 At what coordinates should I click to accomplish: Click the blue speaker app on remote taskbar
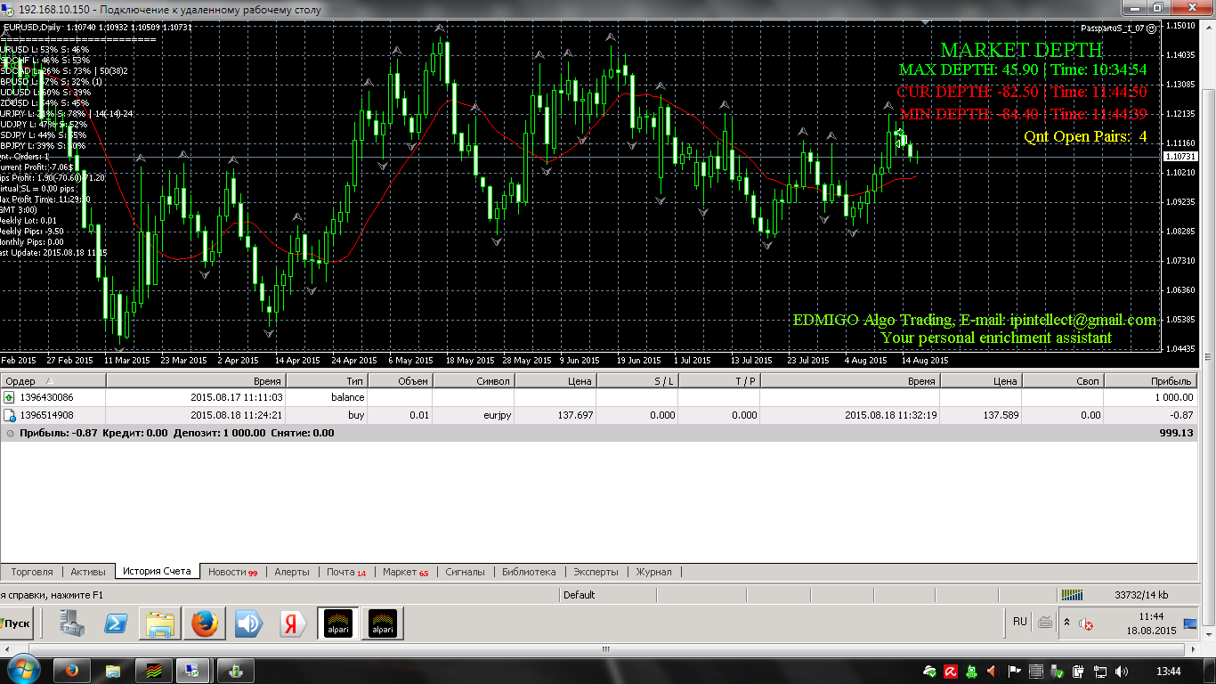[x=247, y=623]
